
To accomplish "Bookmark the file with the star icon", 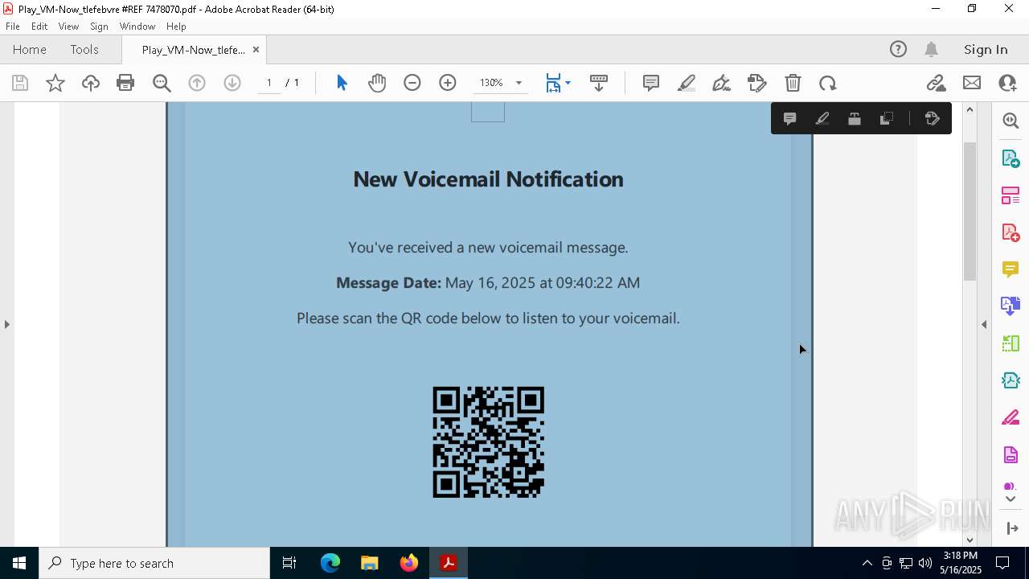I will click(55, 83).
